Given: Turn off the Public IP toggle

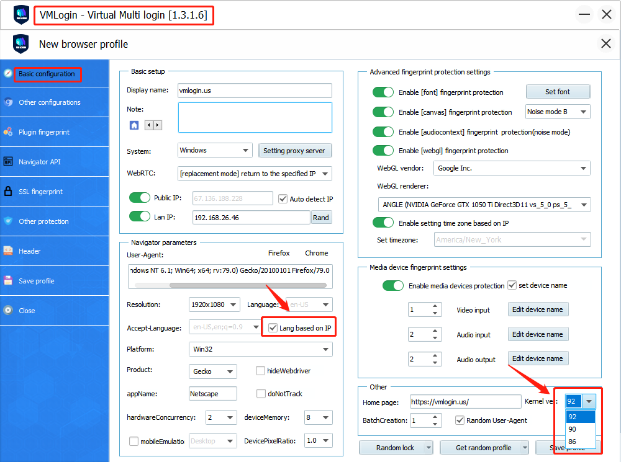Looking at the screenshot, I should tap(140, 198).
